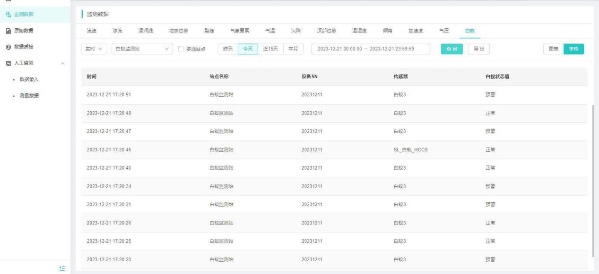Open the 实时 data type dropdown
Screen dimensions: 599x274
coord(95,50)
